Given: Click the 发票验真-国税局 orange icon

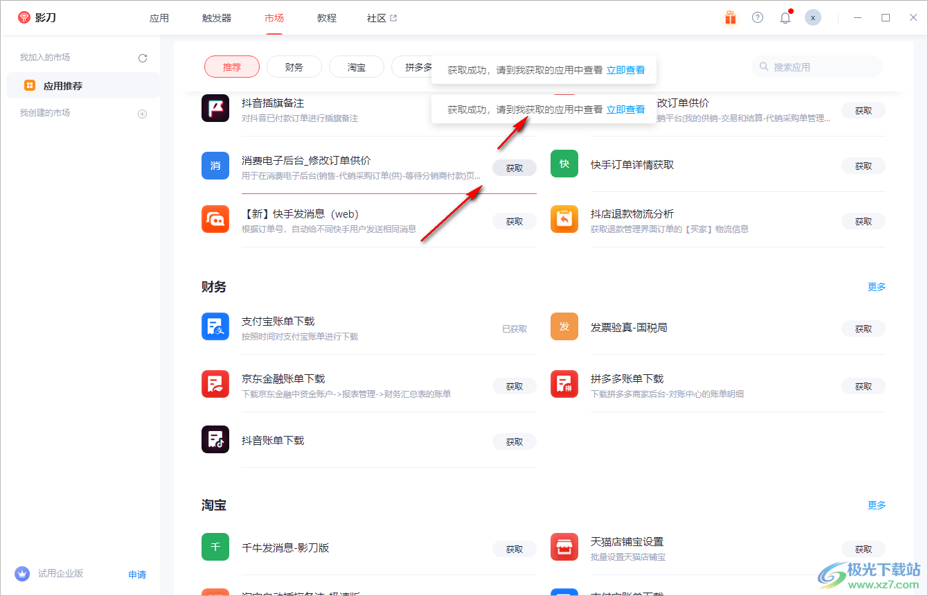Looking at the screenshot, I should pyautogui.click(x=564, y=326).
